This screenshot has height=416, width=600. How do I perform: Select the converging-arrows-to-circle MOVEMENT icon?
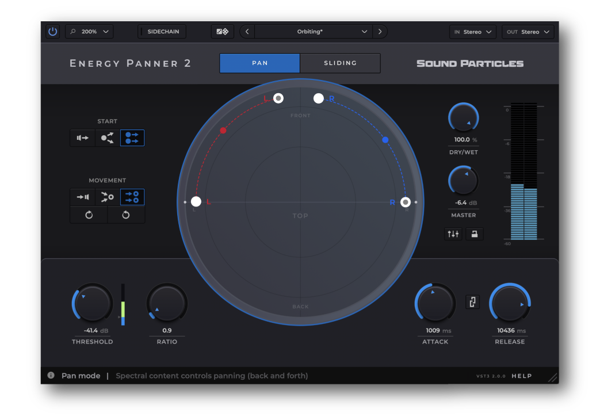(108, 197)
